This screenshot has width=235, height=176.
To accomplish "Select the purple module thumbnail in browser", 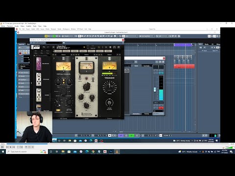I will (x=39, y=64).
